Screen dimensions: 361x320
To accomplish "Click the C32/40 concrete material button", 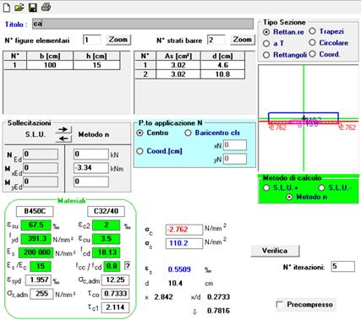I will click(x=106, y=211).
